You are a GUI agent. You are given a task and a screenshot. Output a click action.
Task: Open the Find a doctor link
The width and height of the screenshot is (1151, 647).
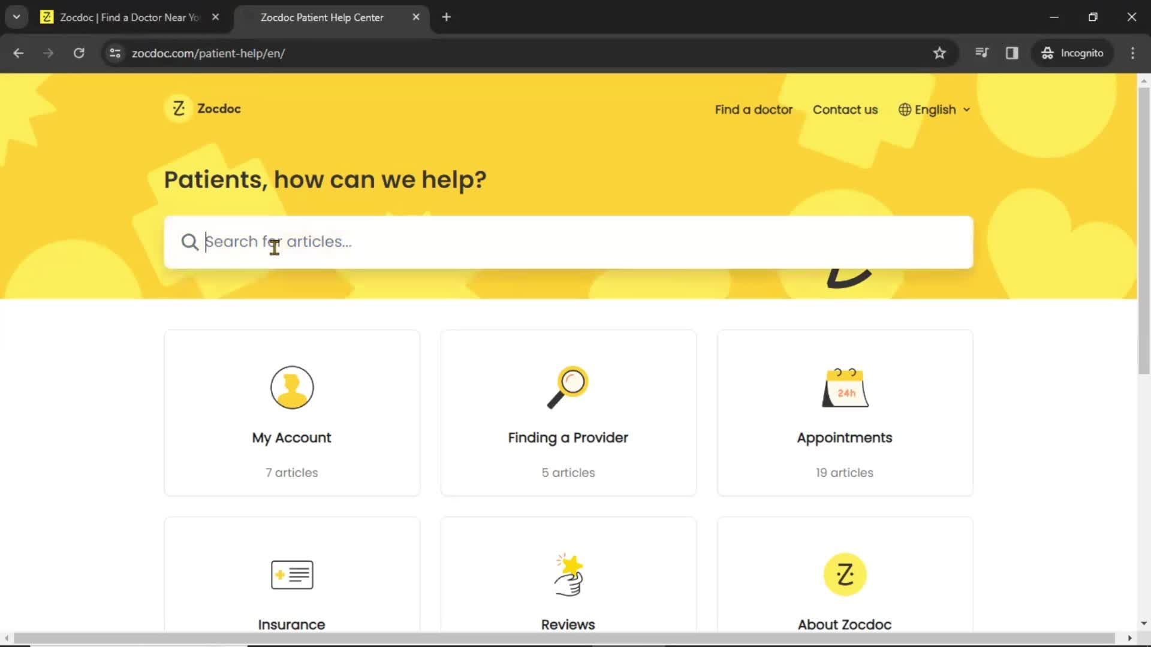pos(754,110)
